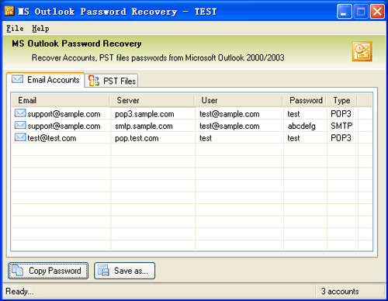Sort by the Password column header
The height and width of the screenshot is (301, 388).
[305, 100]
